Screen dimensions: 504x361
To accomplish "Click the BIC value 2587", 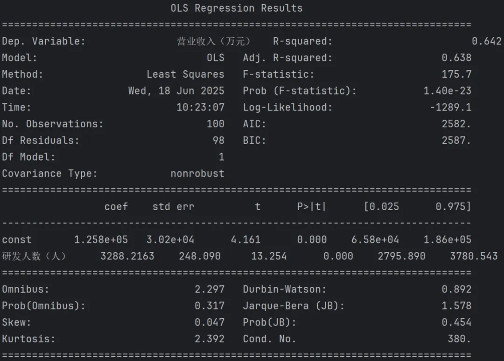I will (x=456, y=140).
